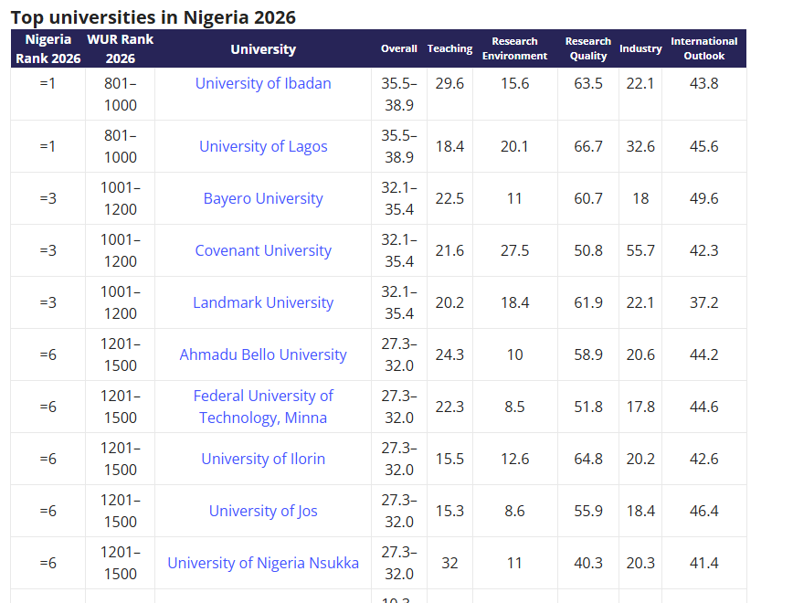793x603 pixels.
Task: Select Jos international outlook 46.4
Action: pyautogui.click(x=704, y=511)
